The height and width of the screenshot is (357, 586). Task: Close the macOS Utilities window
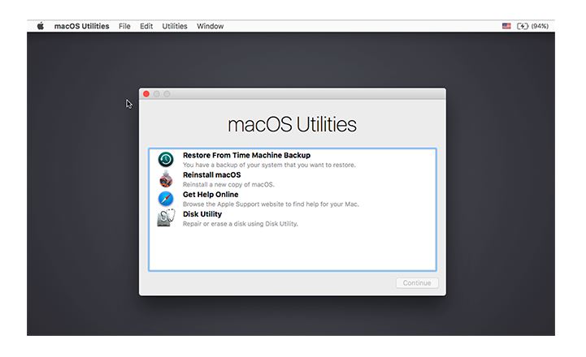(146, 94)
